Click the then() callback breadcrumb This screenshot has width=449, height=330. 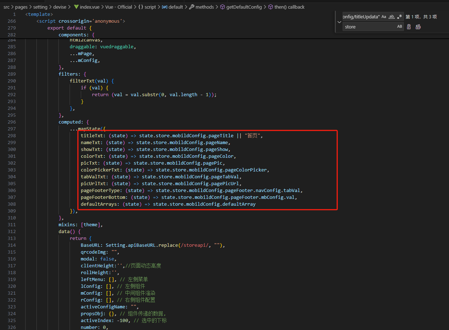(x=286, y=7)
